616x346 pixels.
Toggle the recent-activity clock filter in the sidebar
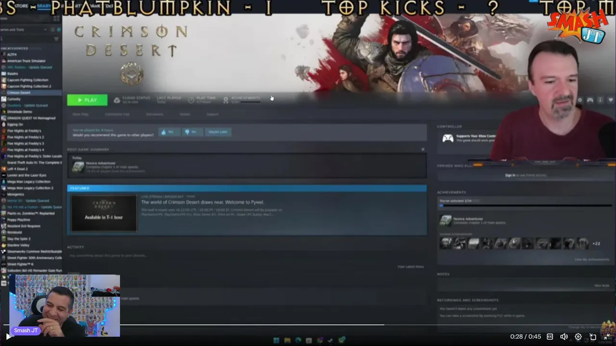pyautogui.click(x=52, y=30)
